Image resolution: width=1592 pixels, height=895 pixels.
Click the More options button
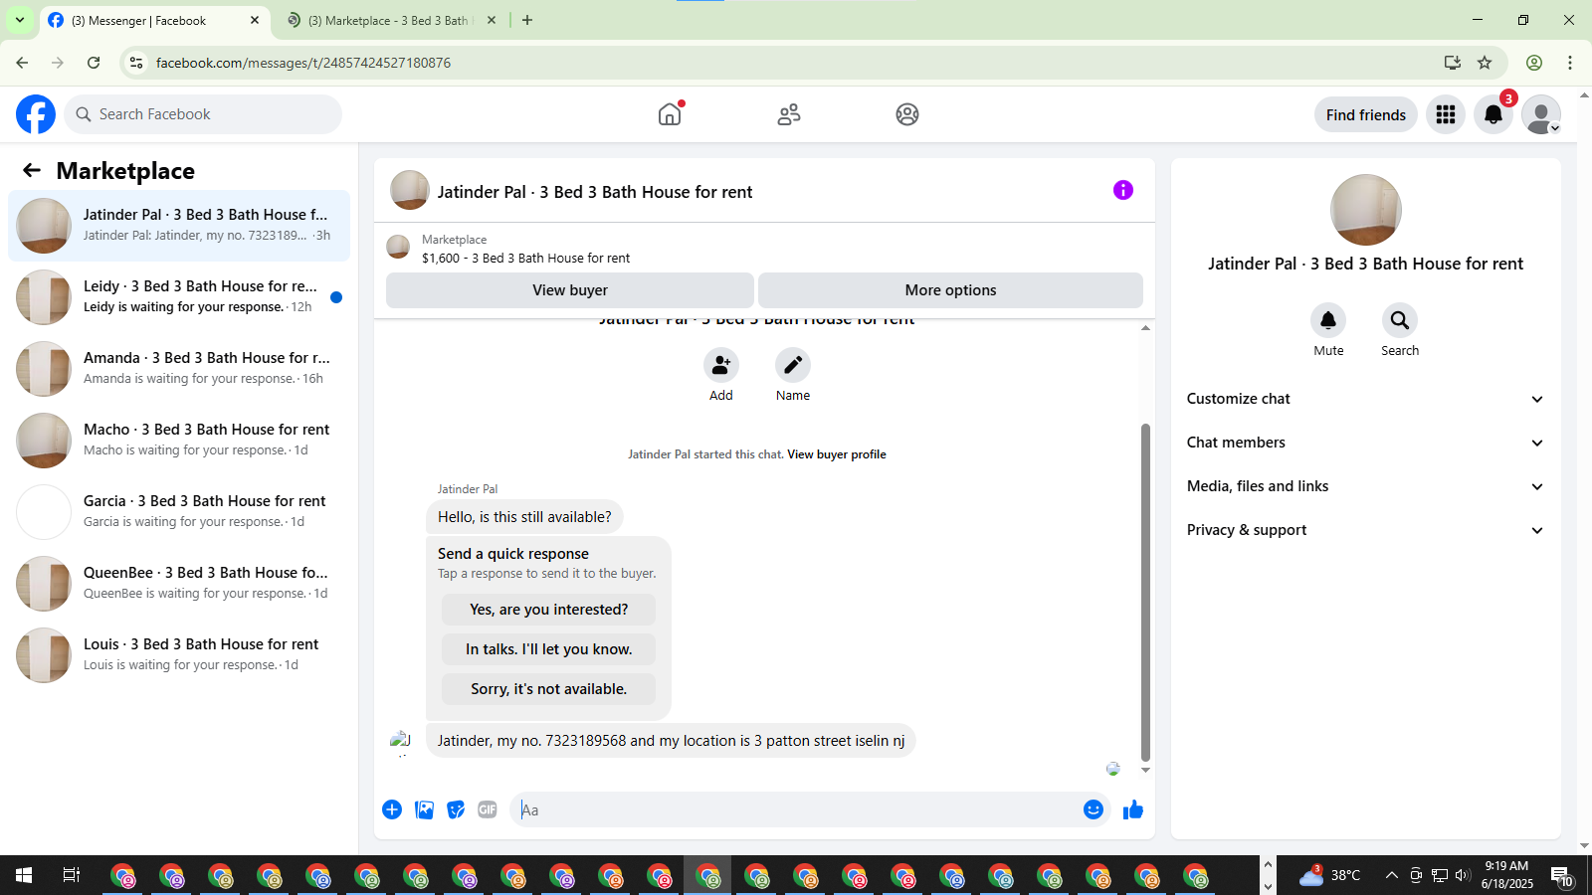click(950, 290)
